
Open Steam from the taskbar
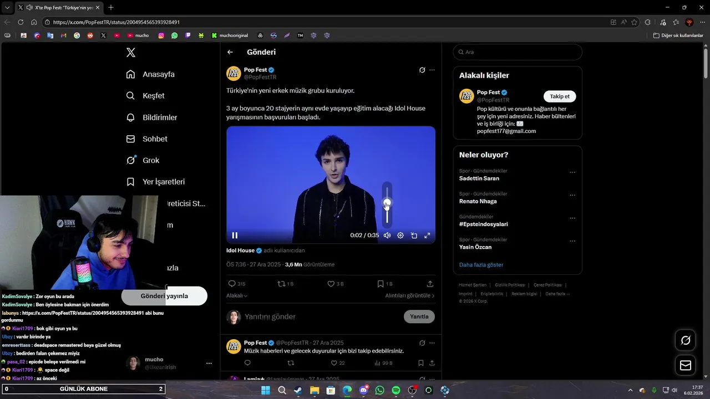point(298,390)
